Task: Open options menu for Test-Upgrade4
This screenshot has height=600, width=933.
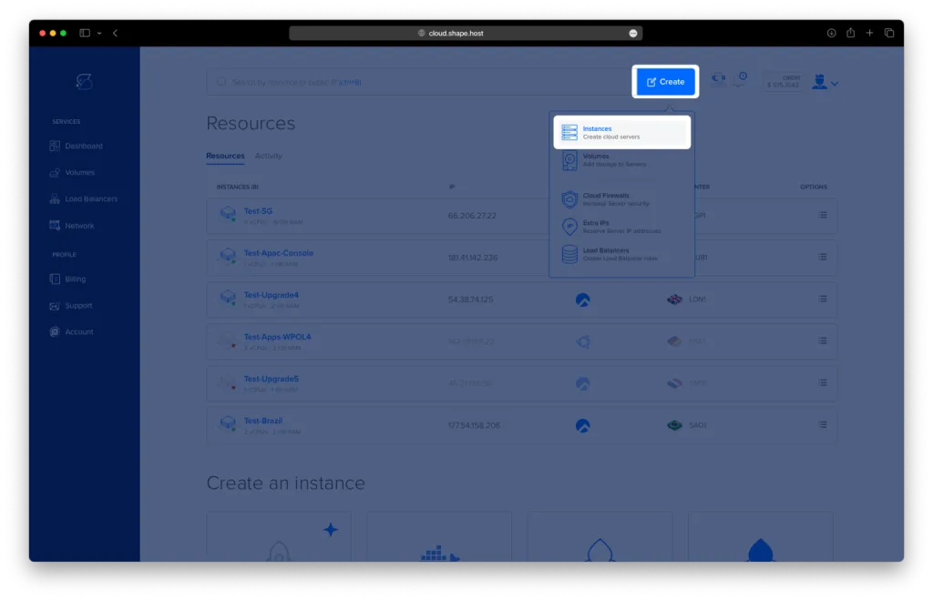Action: click(x=823, y=299)
